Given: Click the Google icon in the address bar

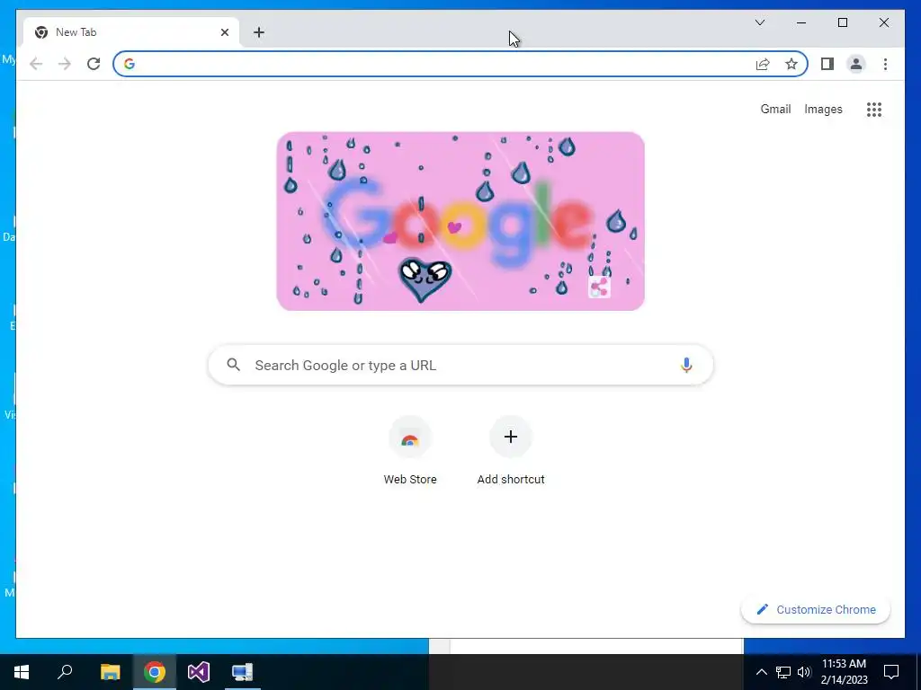Looking at the screenshot, I should coord(130,64).
